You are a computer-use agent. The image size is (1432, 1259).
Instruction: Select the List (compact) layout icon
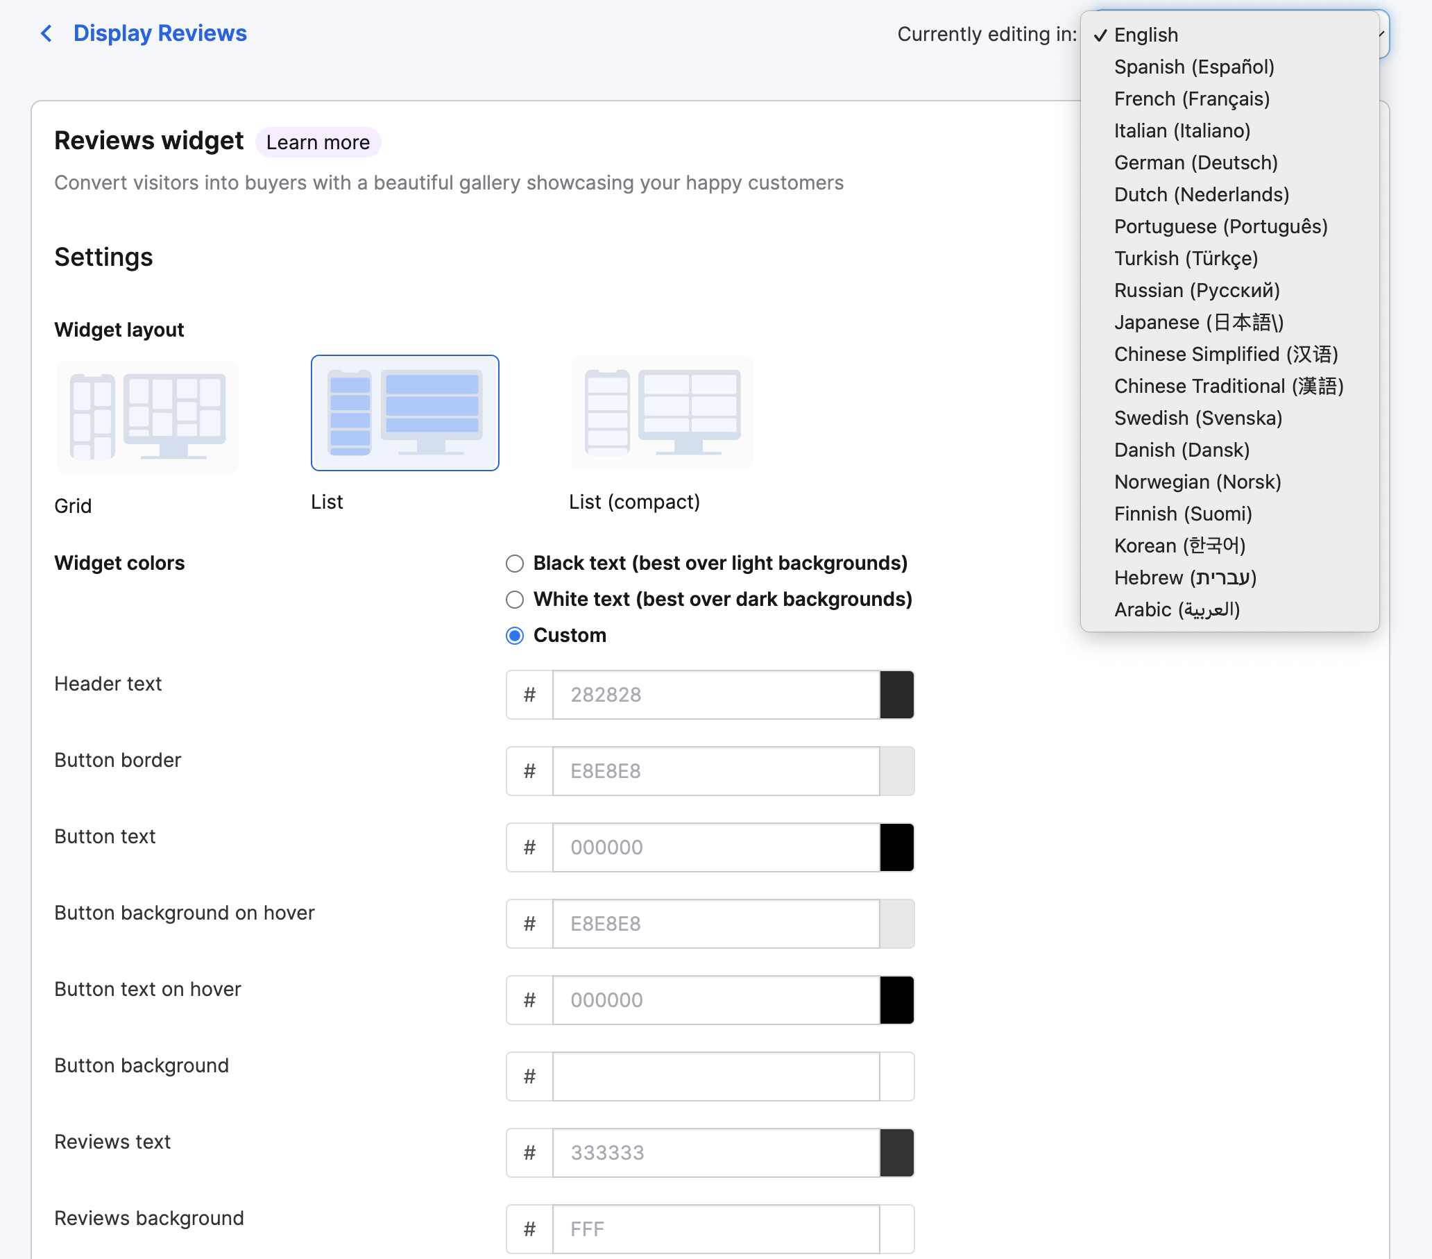click(662, 413)
